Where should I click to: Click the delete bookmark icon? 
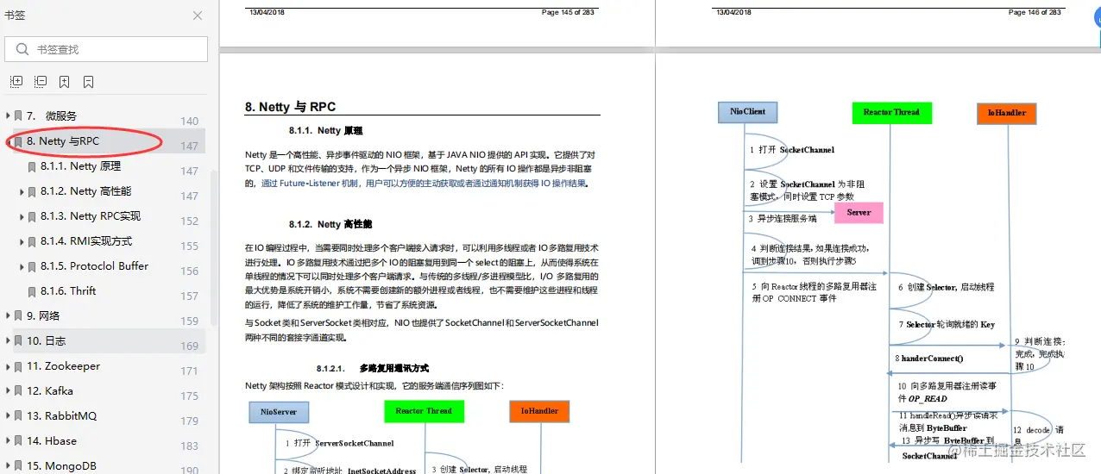click(89, 82)
